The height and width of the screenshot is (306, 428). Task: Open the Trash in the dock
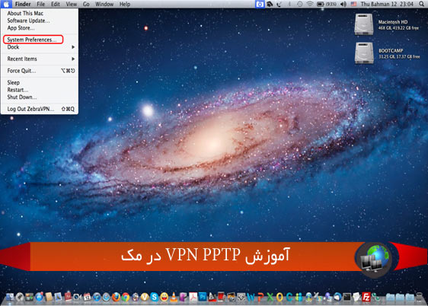420,297
